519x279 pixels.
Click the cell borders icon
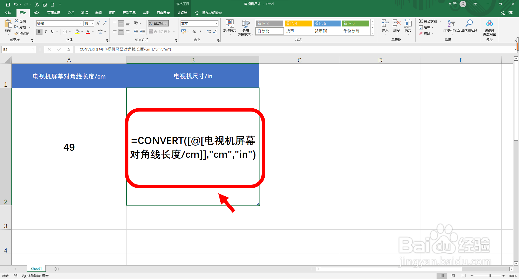point(65,32)
